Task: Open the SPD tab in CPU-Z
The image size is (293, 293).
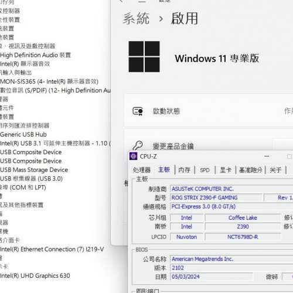Action: click(x=205, y=170)
